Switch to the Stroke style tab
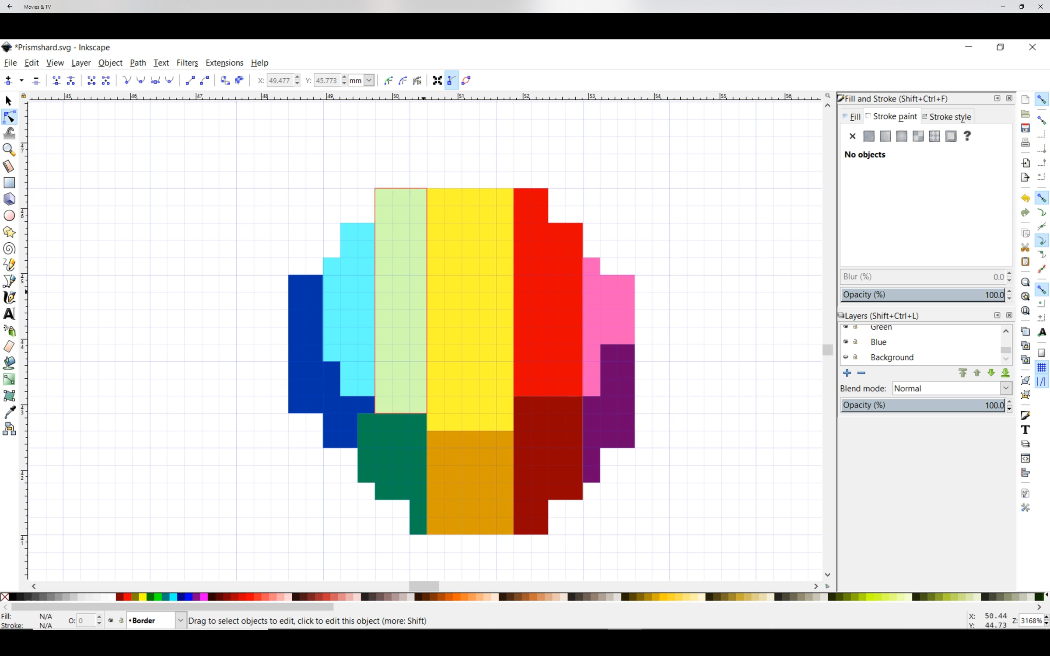Image resolution: width=1050 pixels, height=656 pixels. [950, 117]
